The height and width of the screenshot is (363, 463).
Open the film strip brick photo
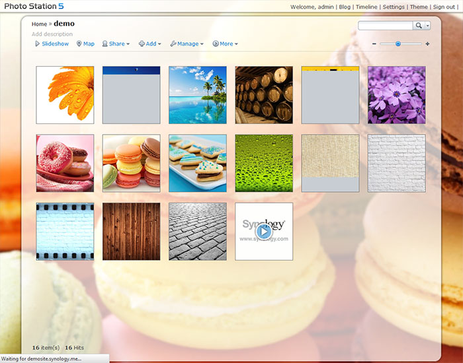(65, 232)
